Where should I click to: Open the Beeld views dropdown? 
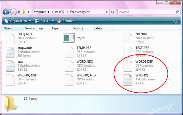pos(43,21)
